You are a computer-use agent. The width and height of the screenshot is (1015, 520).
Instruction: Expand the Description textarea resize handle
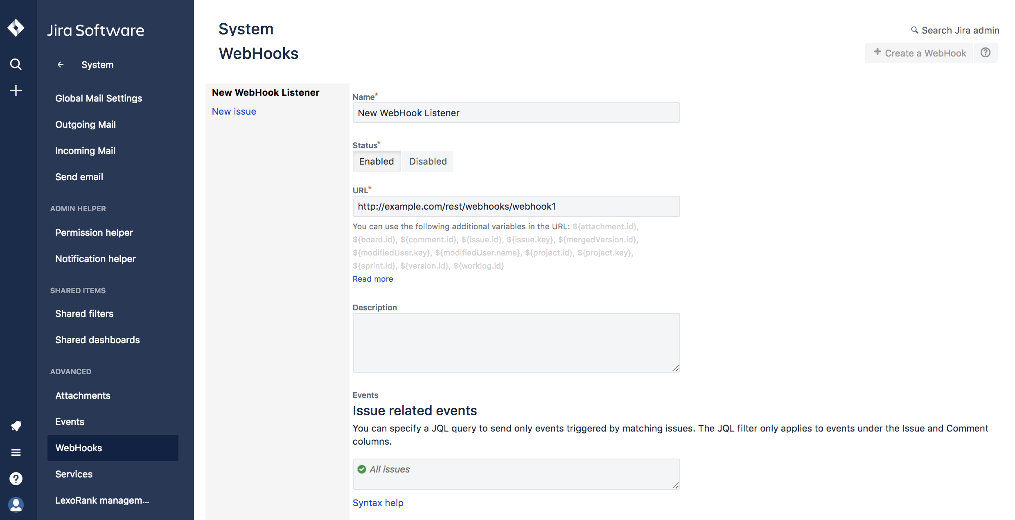click(x=675, y=368)
